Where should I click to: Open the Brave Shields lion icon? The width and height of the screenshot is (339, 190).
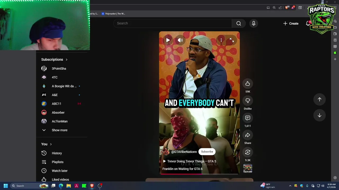(287, 8)
